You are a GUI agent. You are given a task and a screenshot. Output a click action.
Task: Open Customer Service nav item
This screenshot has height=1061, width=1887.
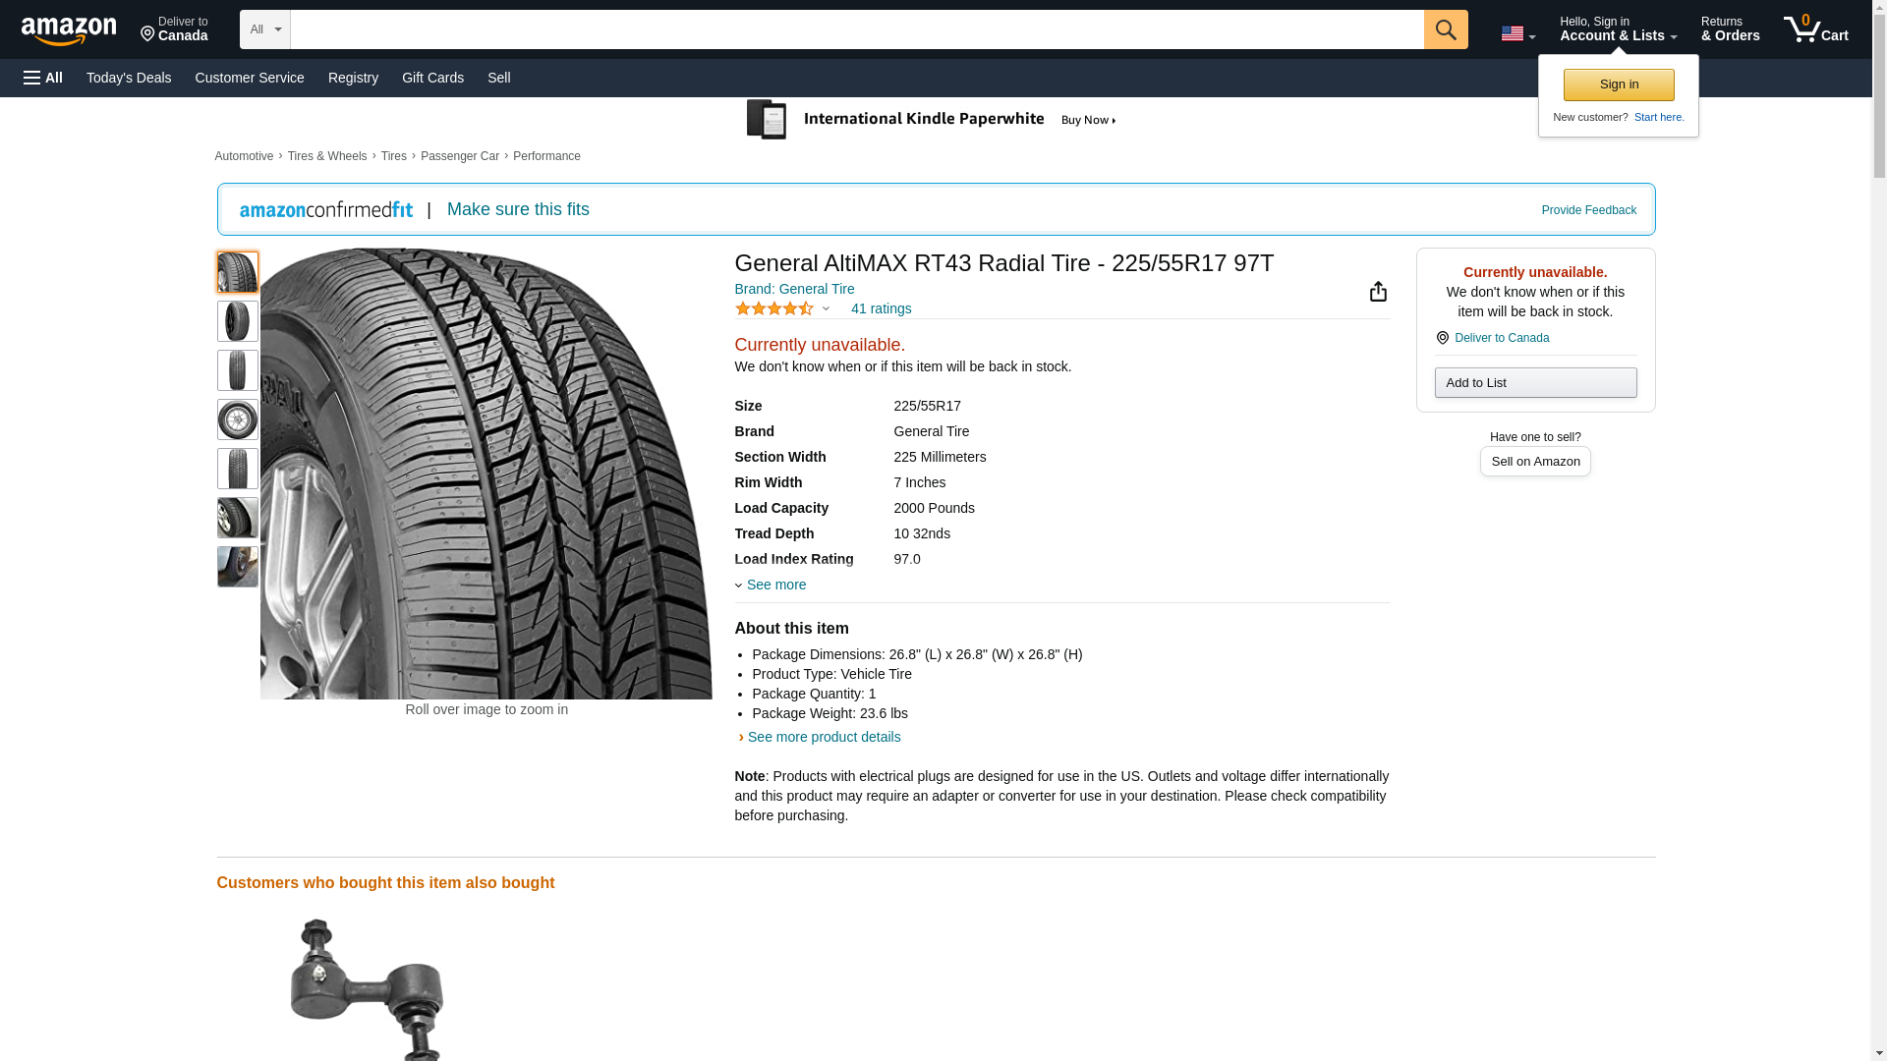pyautogui.click(x=250, y=78)
